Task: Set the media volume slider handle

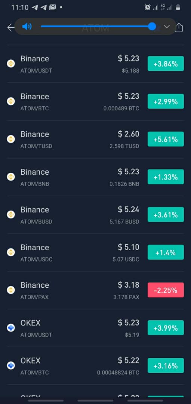Action: point(152,26)
